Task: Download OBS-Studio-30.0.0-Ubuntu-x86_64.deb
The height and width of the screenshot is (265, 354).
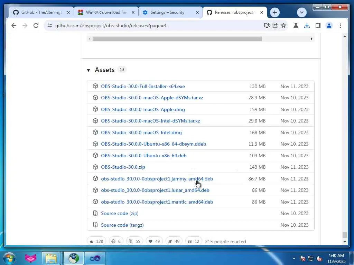Action: pos(144,156)
